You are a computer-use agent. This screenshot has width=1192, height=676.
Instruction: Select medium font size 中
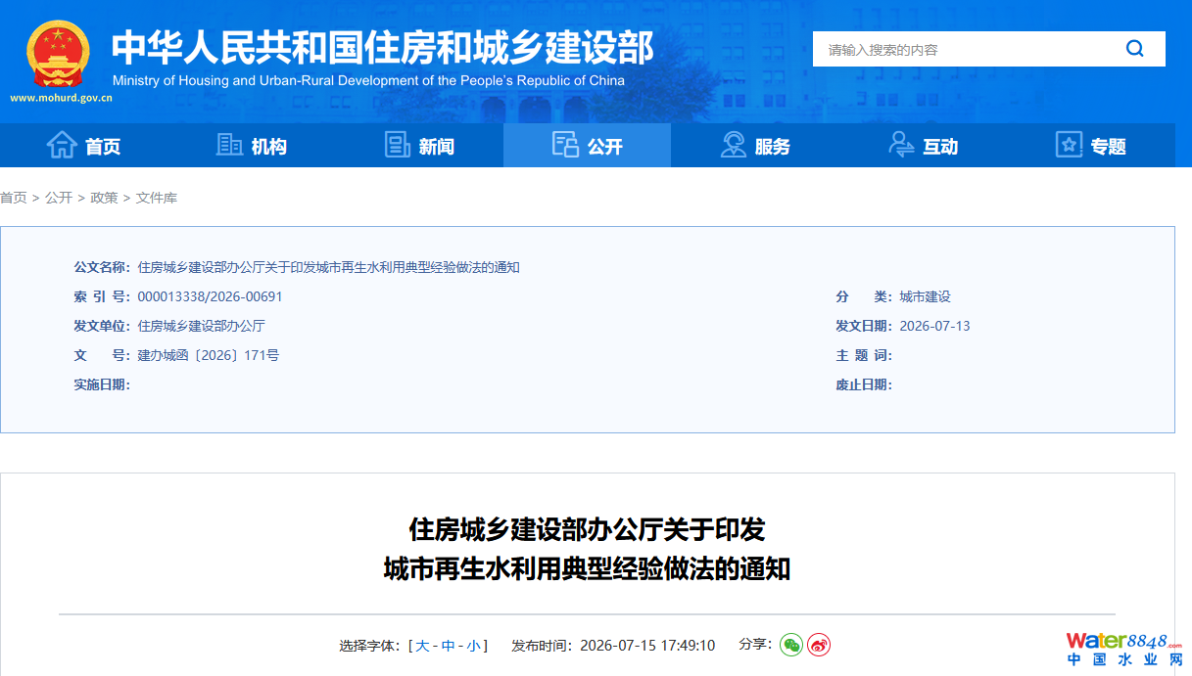pos(448,646)
